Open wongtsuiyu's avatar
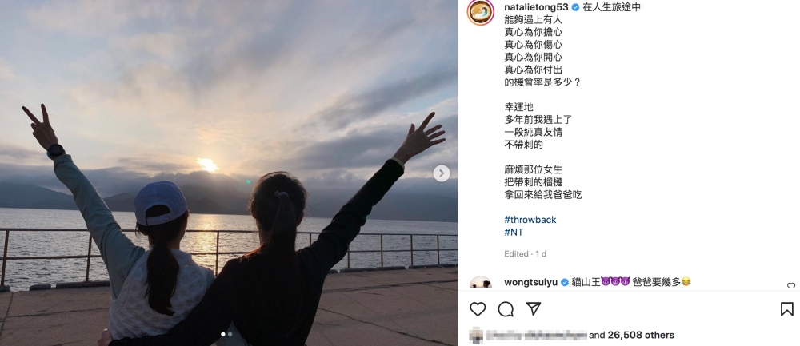Image resolution: width=800 pixels, height=346 pixels. (480, 283)
